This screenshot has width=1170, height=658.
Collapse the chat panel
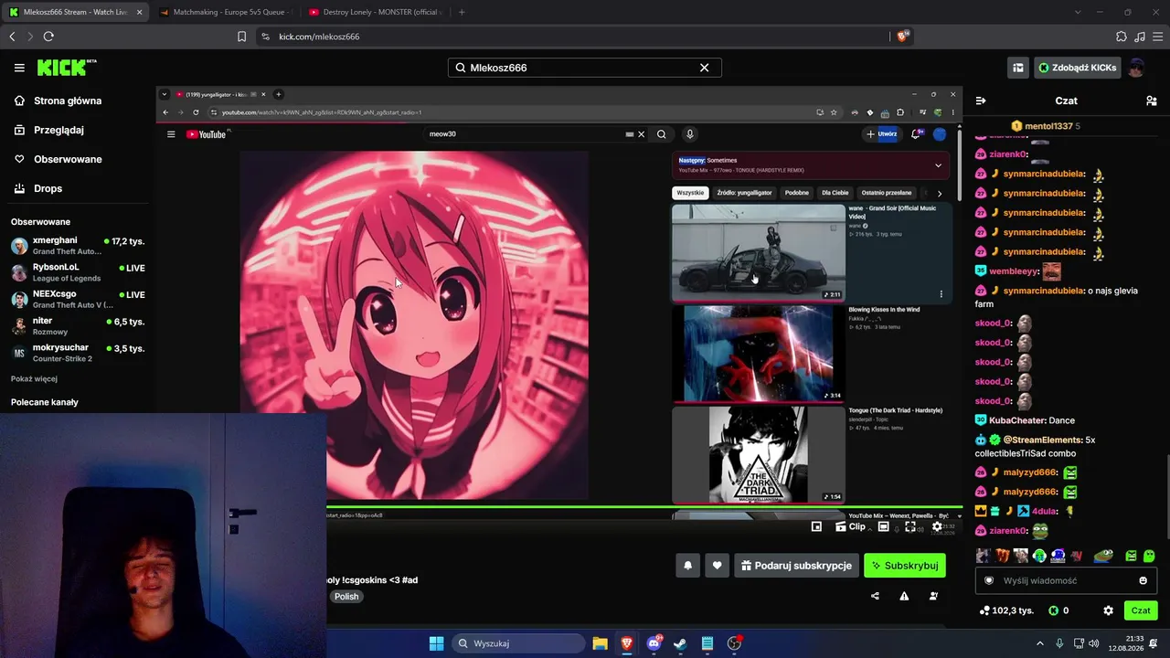click(981, 101)
